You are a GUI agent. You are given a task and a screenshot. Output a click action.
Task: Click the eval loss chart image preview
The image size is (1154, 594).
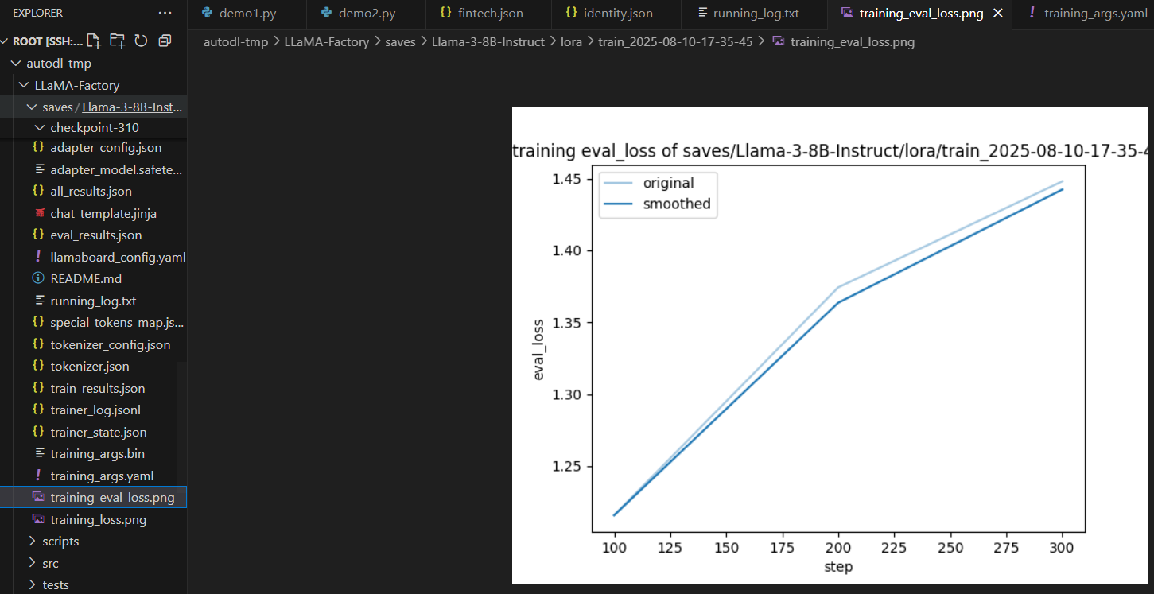[830, 346]
